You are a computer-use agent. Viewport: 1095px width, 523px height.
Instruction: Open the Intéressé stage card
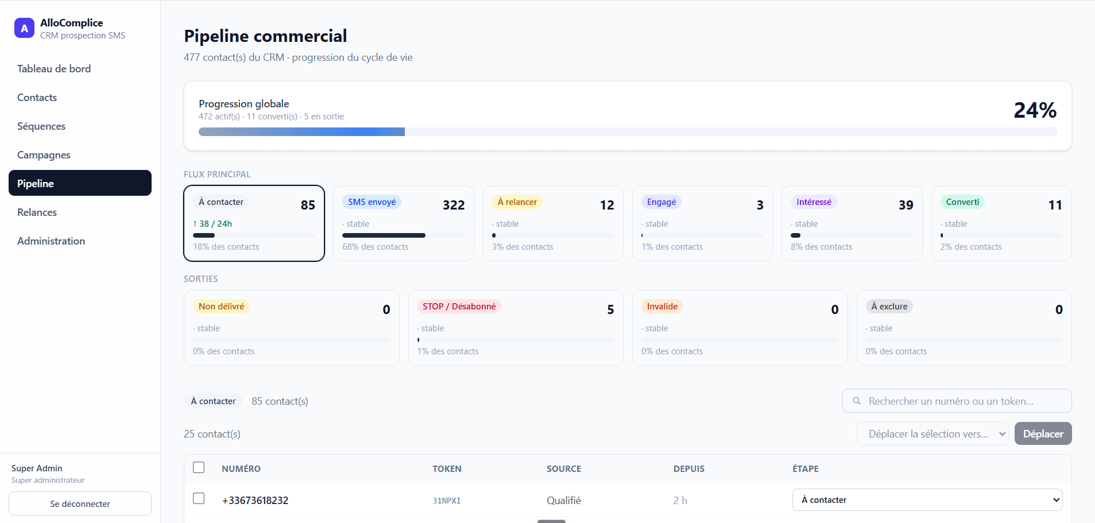point(852,223)
